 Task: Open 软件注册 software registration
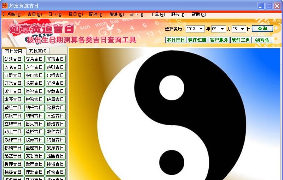197,40
